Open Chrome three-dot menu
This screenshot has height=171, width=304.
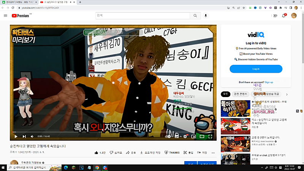(x=301, y=8)
